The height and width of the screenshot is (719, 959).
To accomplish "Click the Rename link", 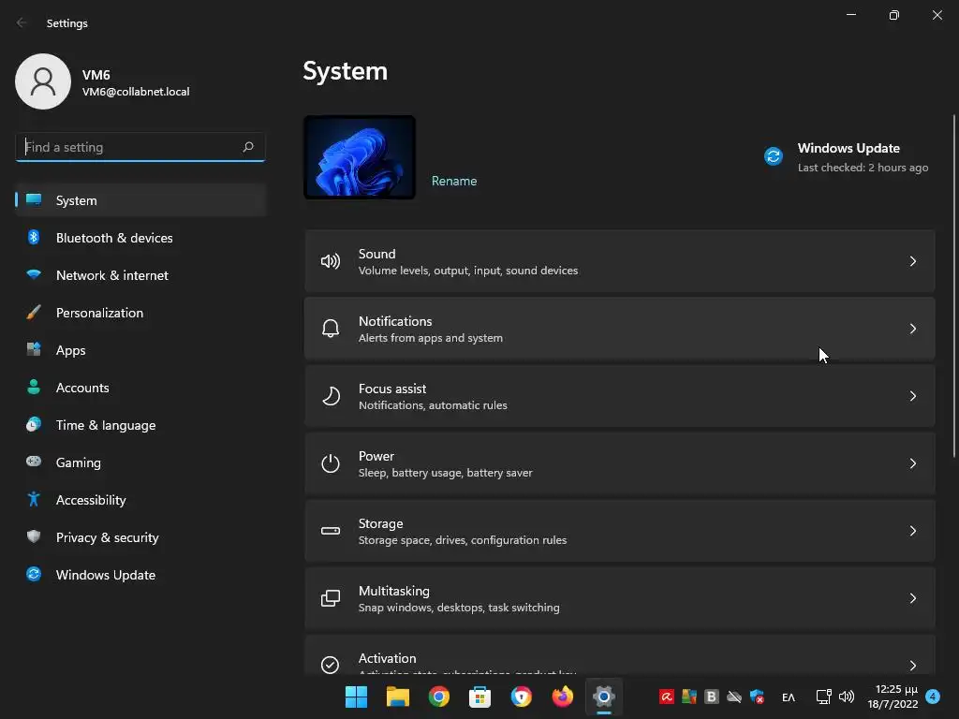I will click(454, 181).
